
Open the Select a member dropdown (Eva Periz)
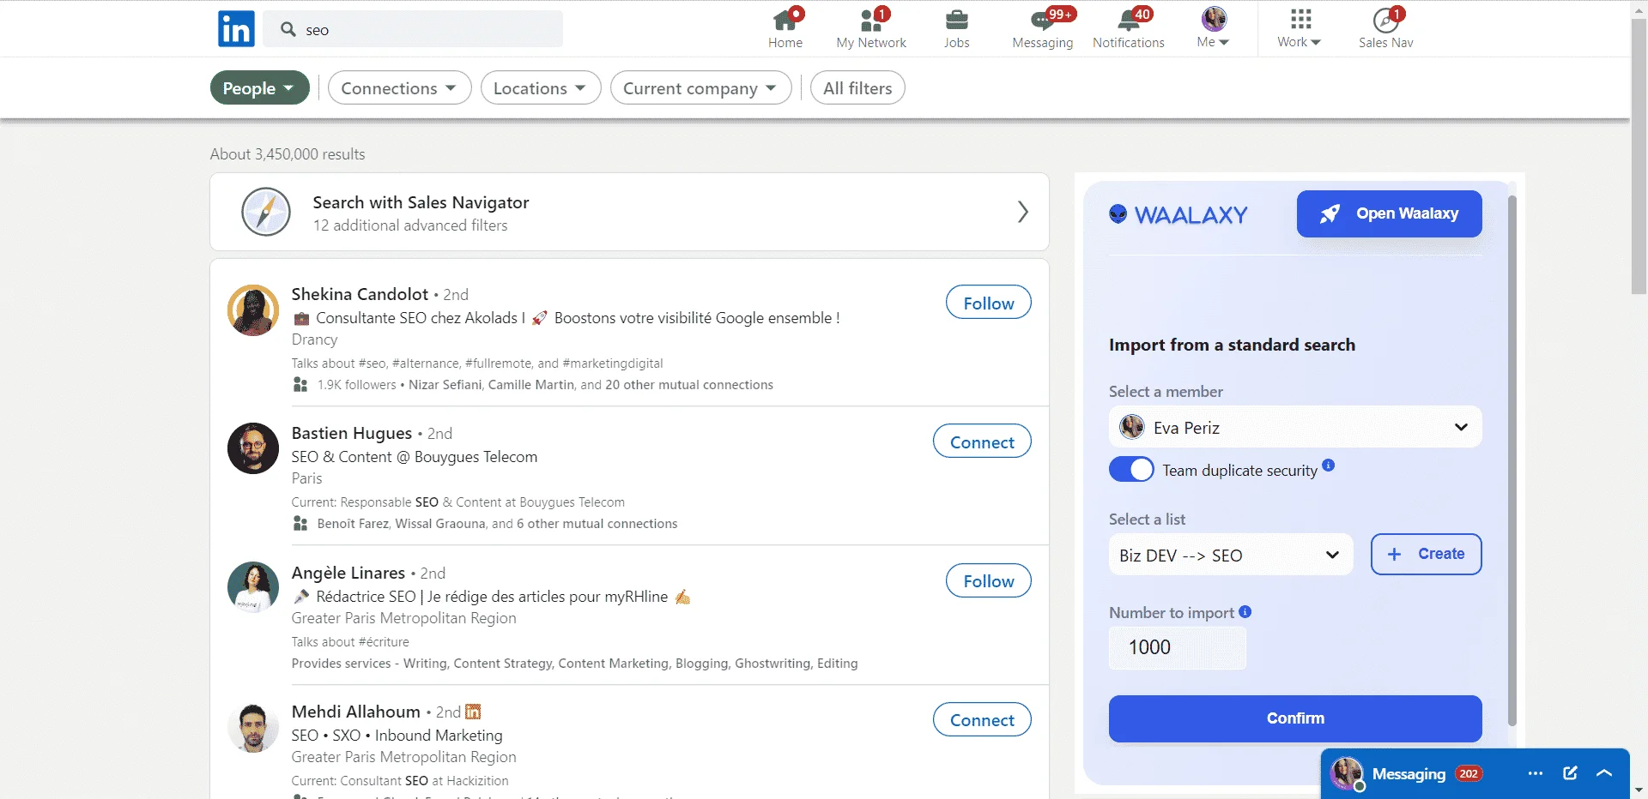[1295, 427]
